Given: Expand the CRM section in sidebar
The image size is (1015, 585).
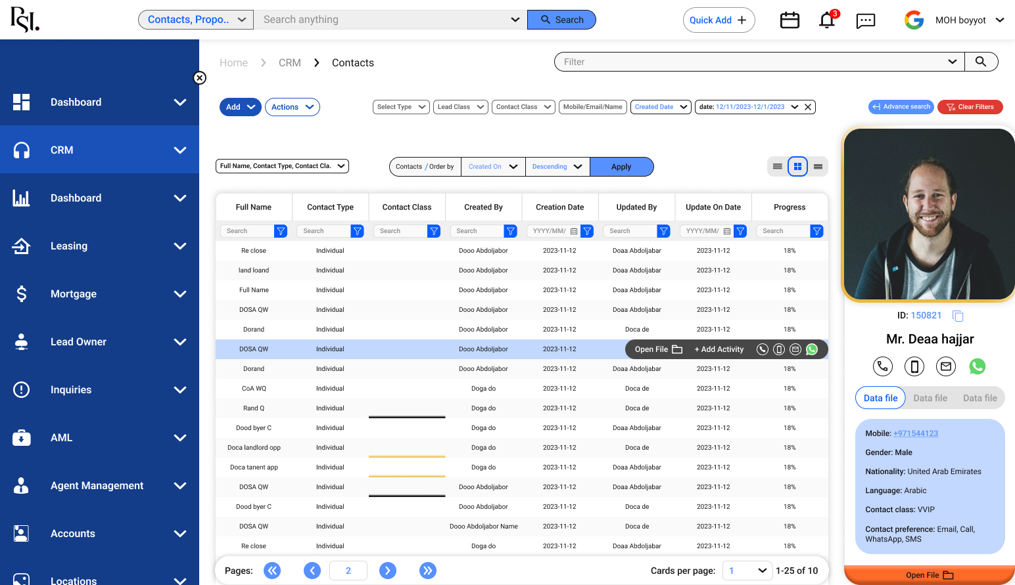Looking at the screenshot, I should pos(180,150).
